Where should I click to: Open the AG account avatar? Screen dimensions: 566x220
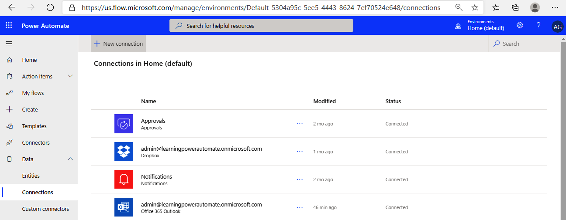(558, 27)
